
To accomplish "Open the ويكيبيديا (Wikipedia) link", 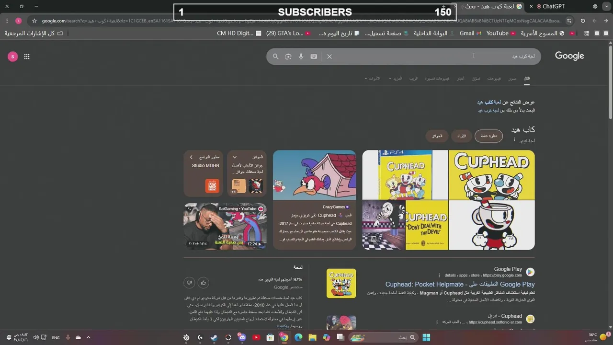I will tap(283, 326).
